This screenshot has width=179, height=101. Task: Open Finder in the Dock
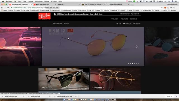point(64,100)
